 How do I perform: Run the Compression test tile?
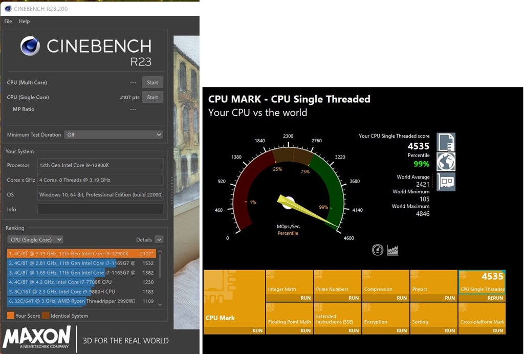(x=386, y=285)
